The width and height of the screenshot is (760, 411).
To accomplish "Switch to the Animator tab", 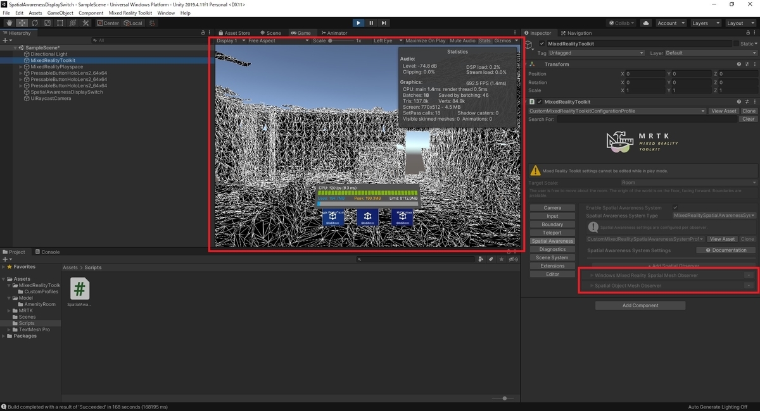I will 334,33.
